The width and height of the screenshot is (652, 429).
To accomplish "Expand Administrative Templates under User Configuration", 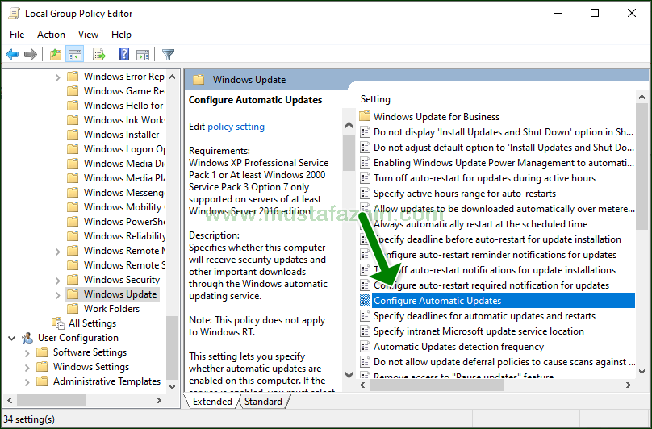I will coord(27,382).
